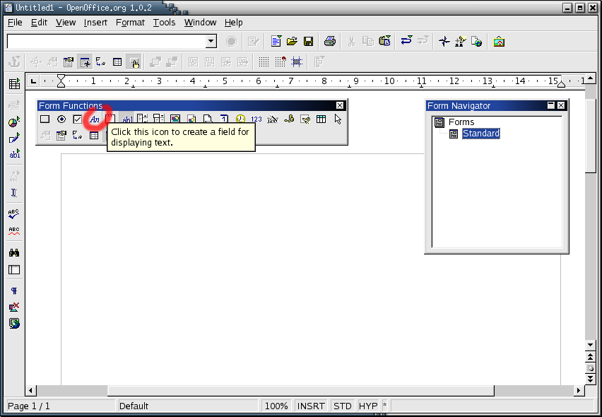The height and width of the screenshot is (417, 602).
Task: Select the Date Field control icon
Action: tap(224, 119)
